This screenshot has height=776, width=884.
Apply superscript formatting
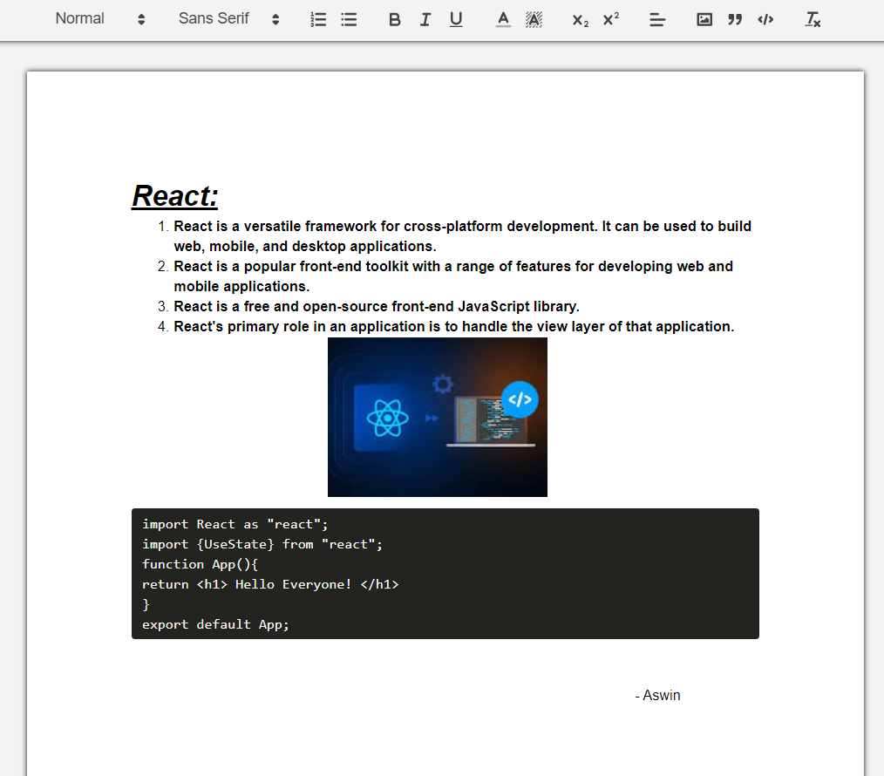[x=610, y=20]
